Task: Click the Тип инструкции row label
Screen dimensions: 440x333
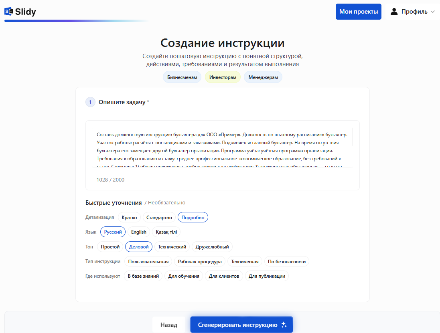Action: coord(103,261)
